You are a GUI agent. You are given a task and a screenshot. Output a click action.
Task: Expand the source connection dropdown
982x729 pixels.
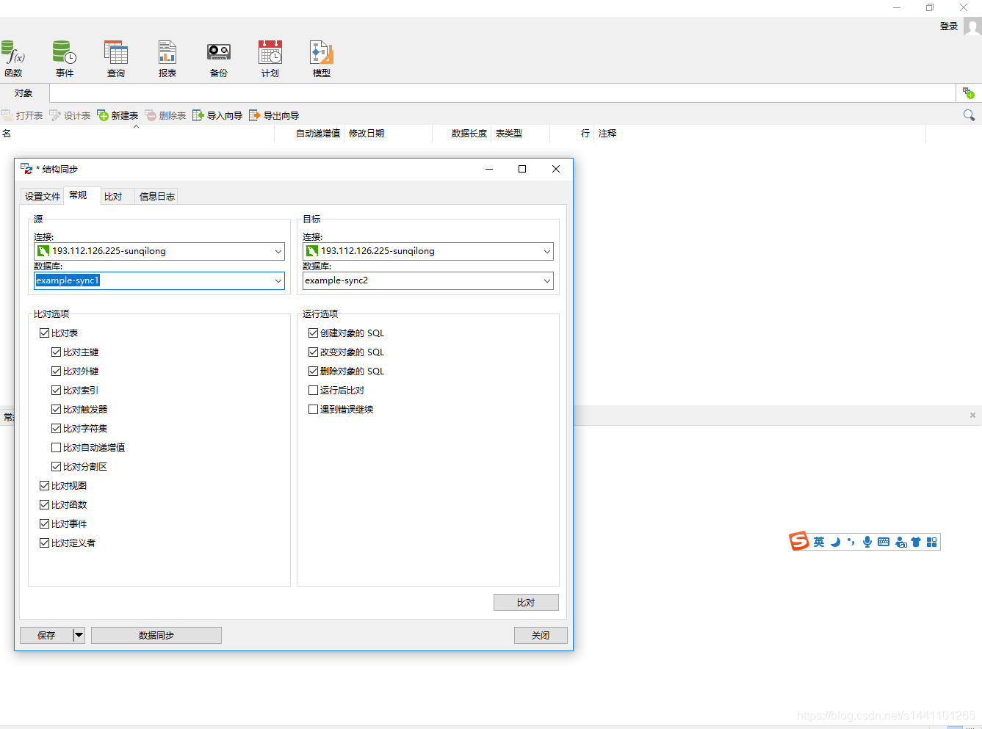click(x=278, y=251)
